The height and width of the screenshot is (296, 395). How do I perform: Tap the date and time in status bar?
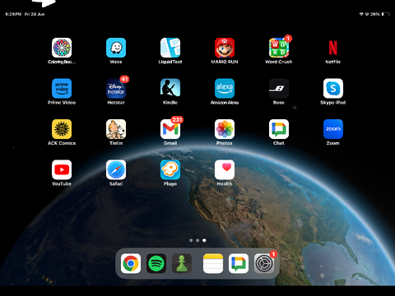25,14
